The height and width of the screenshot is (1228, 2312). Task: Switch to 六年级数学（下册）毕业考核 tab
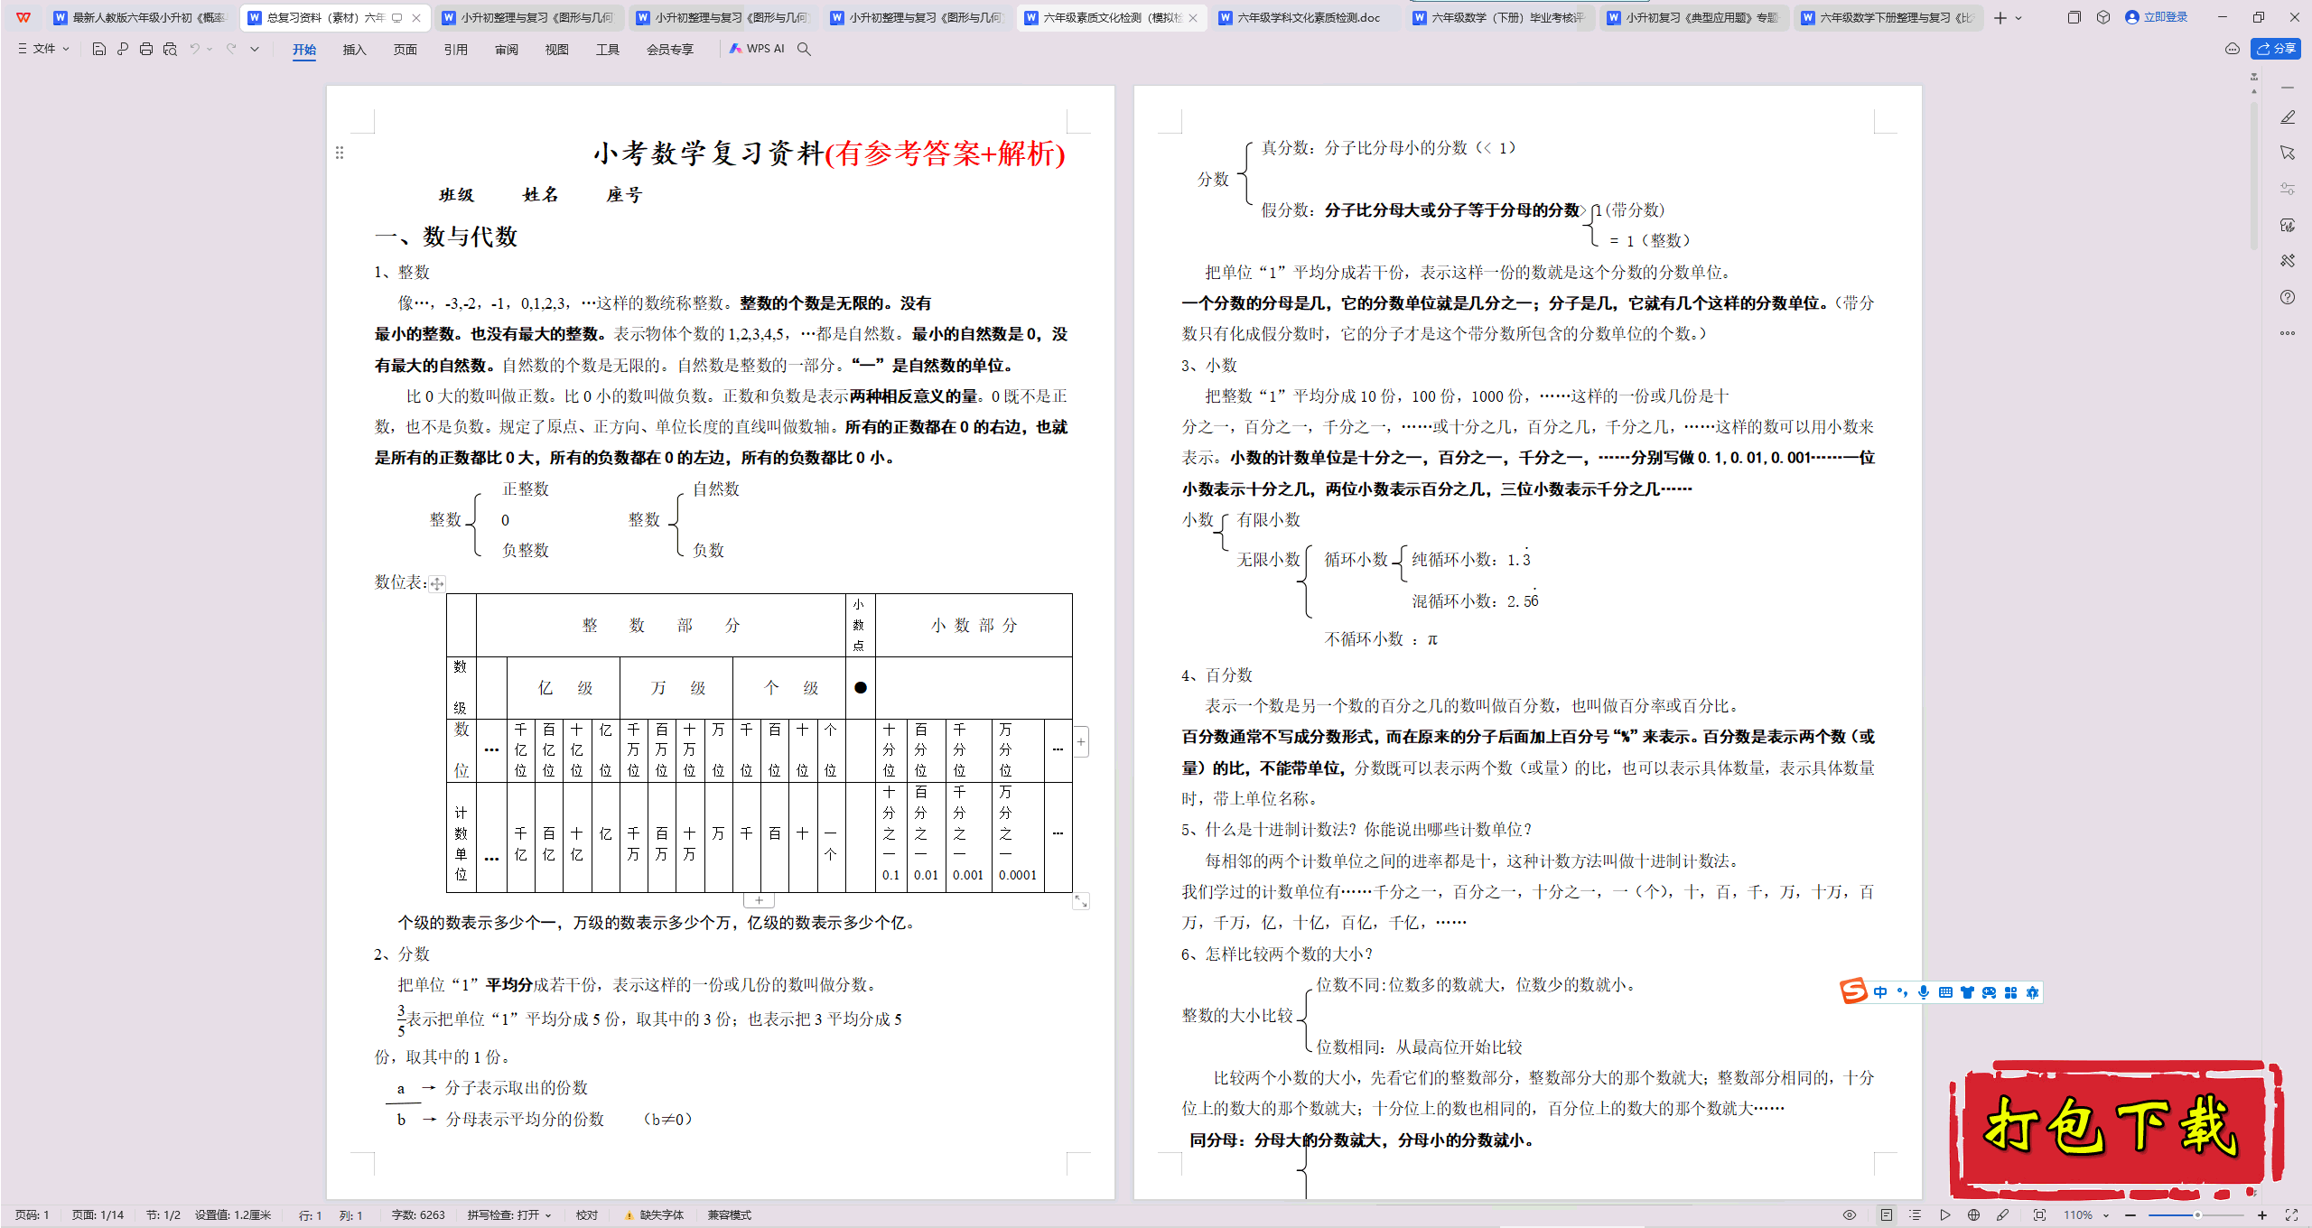[1500, 17]
